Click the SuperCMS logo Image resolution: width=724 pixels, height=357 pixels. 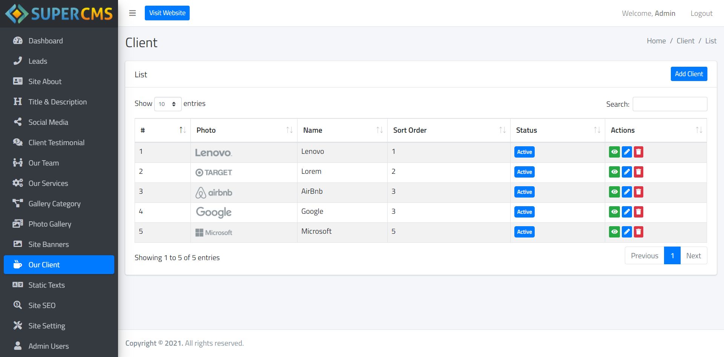[x=59, y=14]
